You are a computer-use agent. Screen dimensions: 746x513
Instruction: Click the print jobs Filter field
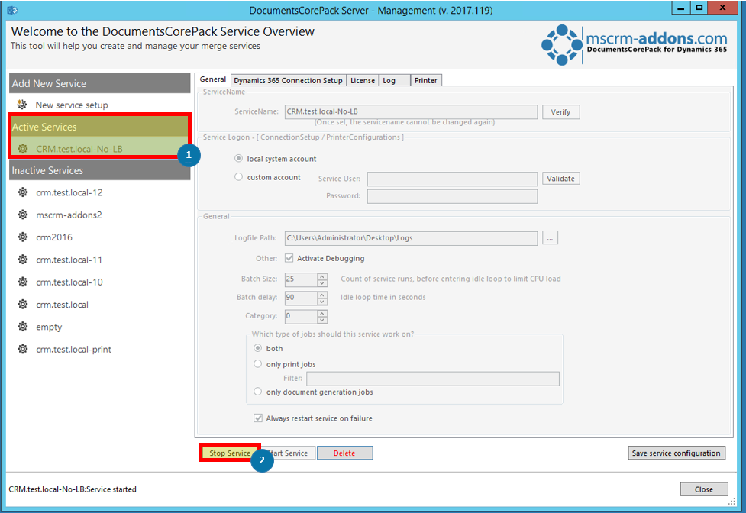tap(433, 379)
